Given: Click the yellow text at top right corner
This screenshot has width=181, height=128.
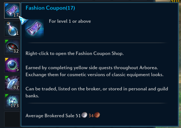Looking at the screenshot, I should coord(175,1).
